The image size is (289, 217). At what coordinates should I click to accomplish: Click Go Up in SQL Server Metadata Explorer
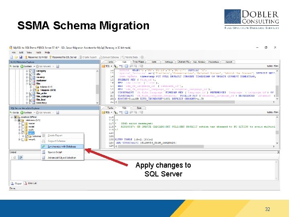[14, 113]
